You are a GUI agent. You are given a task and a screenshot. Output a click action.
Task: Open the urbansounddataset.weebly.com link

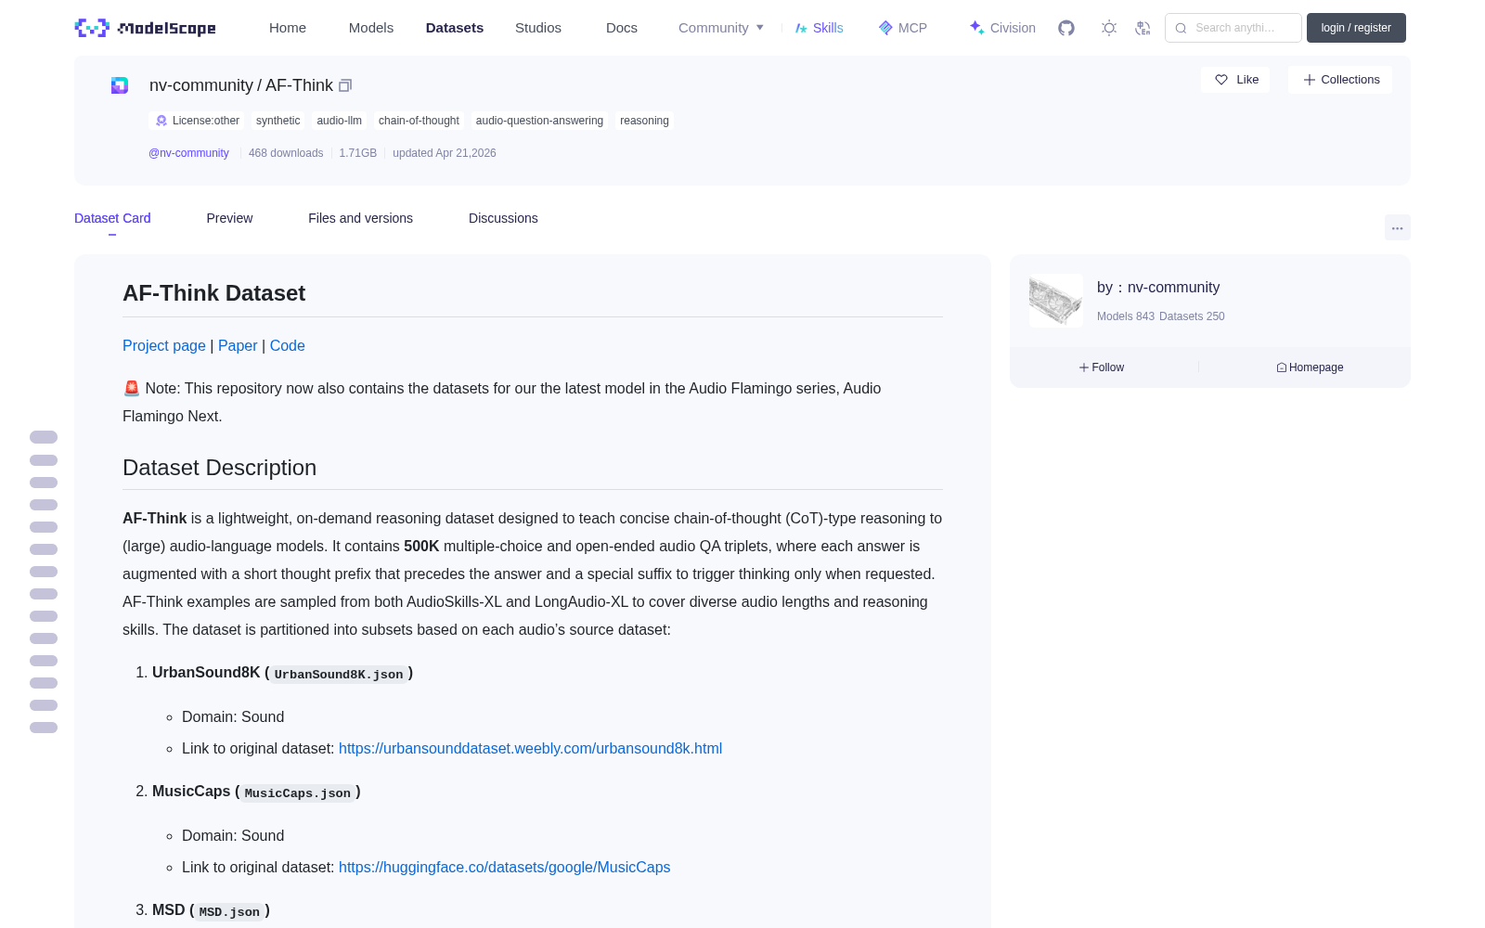(530, 748)
